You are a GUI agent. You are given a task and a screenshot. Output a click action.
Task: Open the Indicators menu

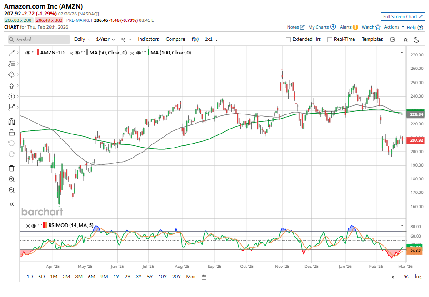coord(148,40)
